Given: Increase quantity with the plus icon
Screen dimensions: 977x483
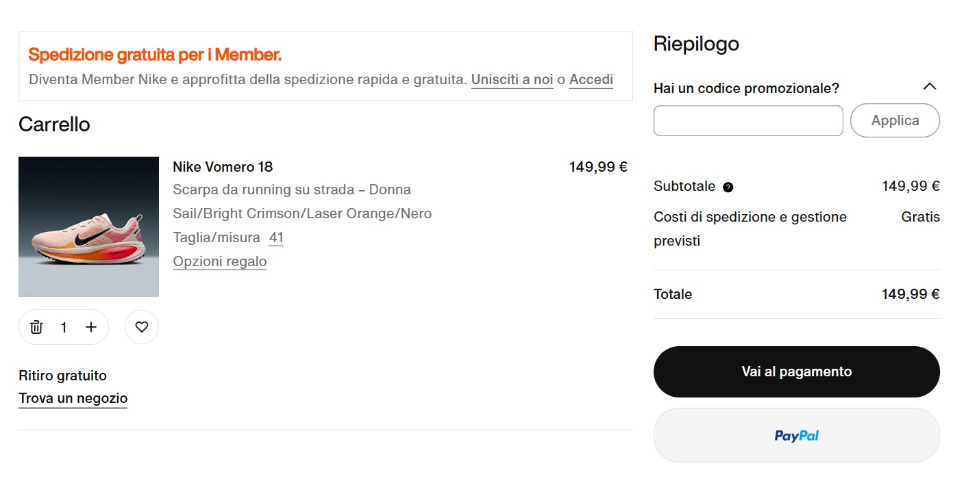Looking at the screenshot, I should (x=91, y=327).
